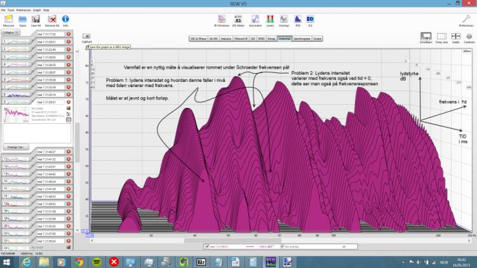Open Spotify from the Windows taskbar
This screenshot has height=268, width=477.
(96, 261)
